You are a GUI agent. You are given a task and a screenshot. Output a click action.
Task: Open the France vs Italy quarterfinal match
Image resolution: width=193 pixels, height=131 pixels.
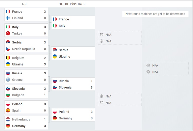[x=73, y=22]
